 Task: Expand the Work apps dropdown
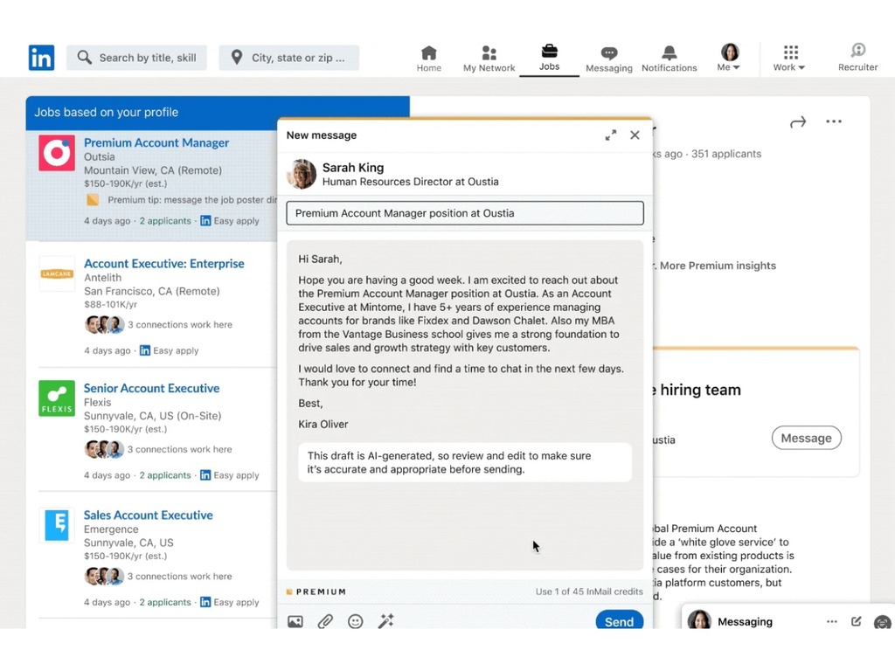[789, 59]
